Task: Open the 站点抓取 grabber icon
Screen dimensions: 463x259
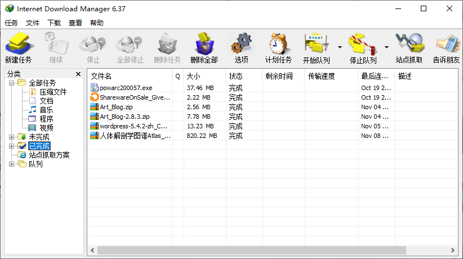Action: coord(409,43)
